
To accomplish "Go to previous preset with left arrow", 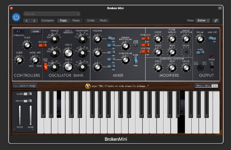I will click(x=27, y=20).
